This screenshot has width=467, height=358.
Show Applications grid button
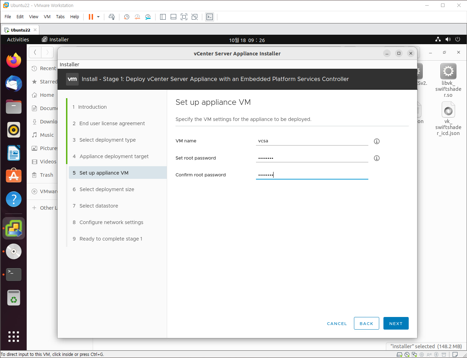point(14,337)
